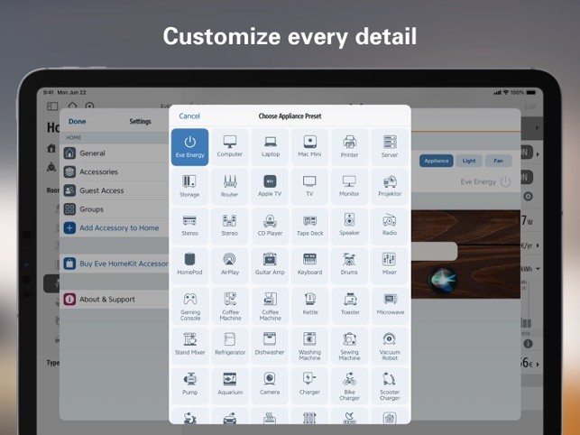Select the CD Player preset
Screen dimensions: 580x435
tap(270, 226)
